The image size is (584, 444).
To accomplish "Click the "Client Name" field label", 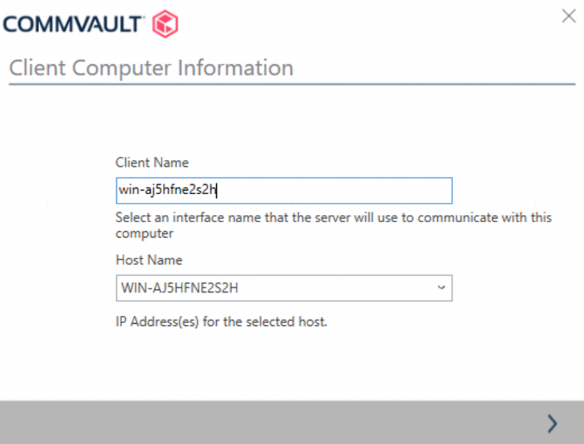I will tap(152, 163).
